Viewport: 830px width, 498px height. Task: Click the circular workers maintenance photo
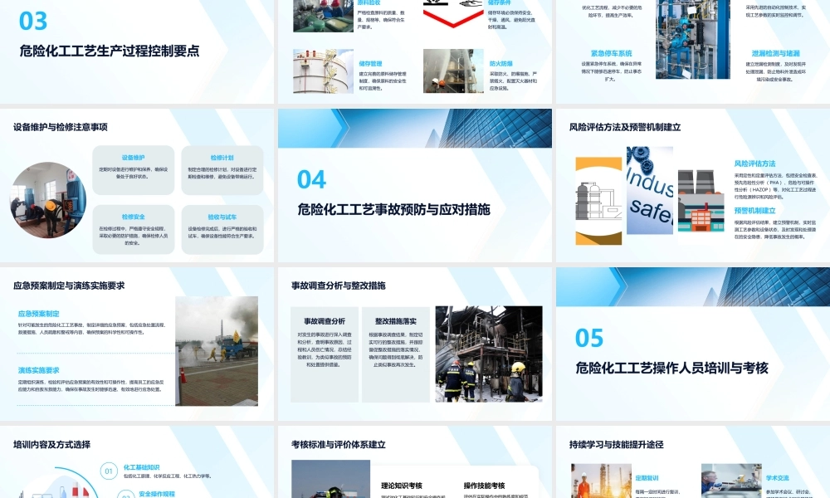[48, 200]
